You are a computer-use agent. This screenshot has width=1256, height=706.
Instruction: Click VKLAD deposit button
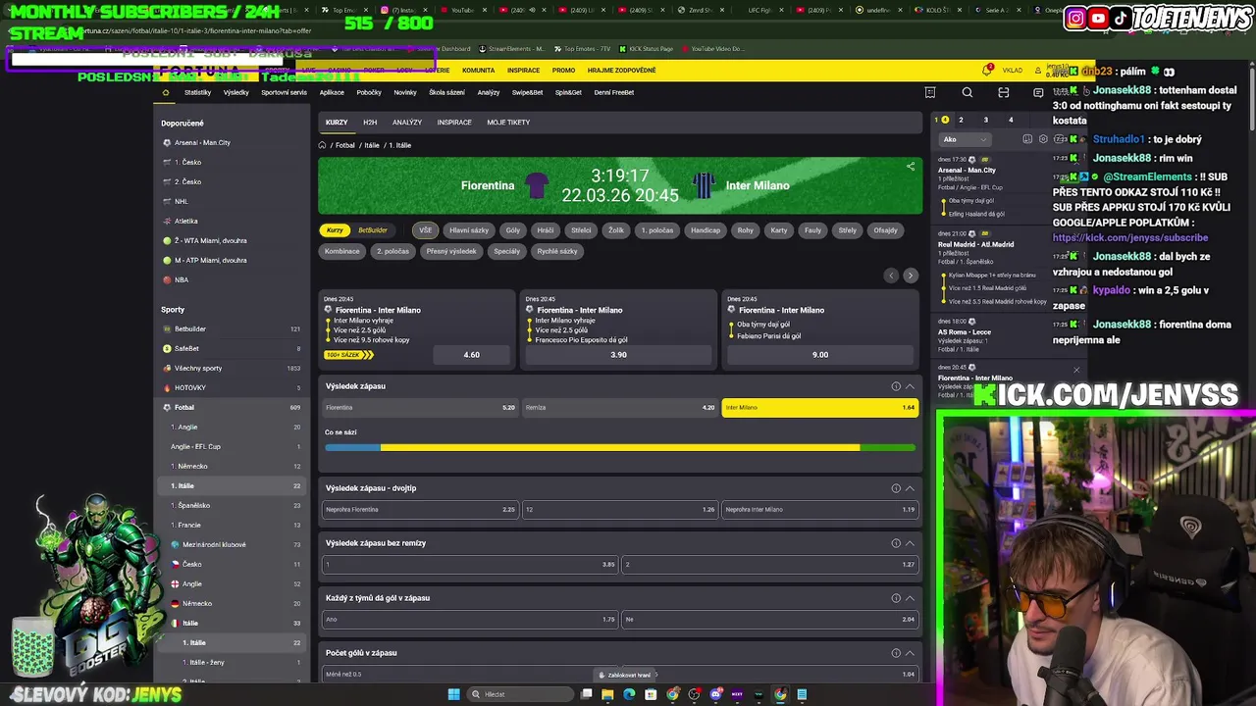tap(1012, 71)
